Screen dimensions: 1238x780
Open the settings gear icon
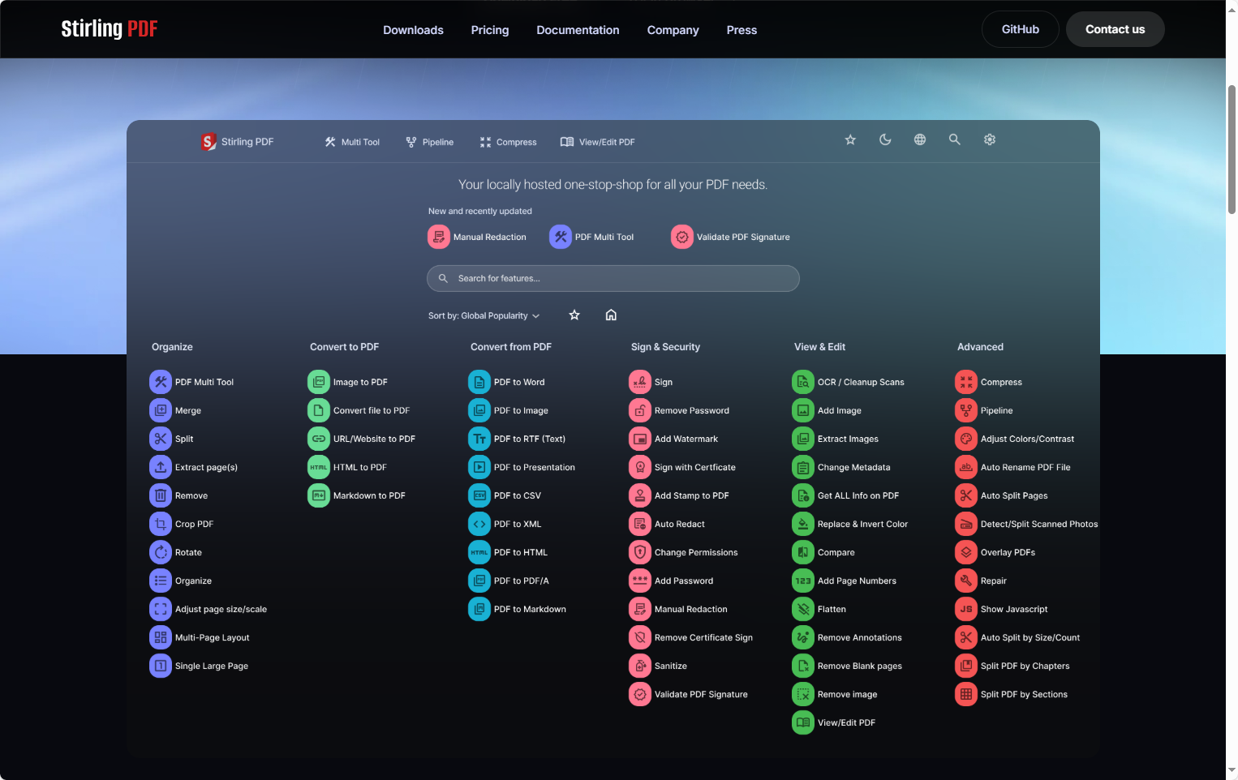990,139
